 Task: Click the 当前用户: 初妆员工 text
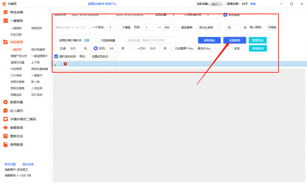pos(16,170)
